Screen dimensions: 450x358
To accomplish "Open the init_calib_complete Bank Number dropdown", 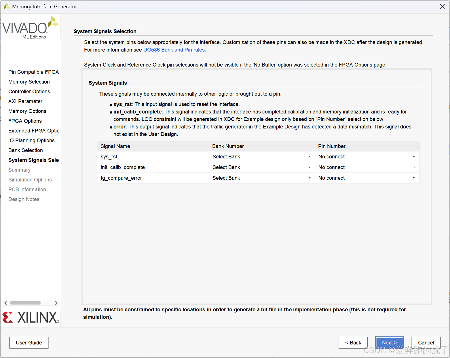I will pyautogui.click(x=261, y=167).
